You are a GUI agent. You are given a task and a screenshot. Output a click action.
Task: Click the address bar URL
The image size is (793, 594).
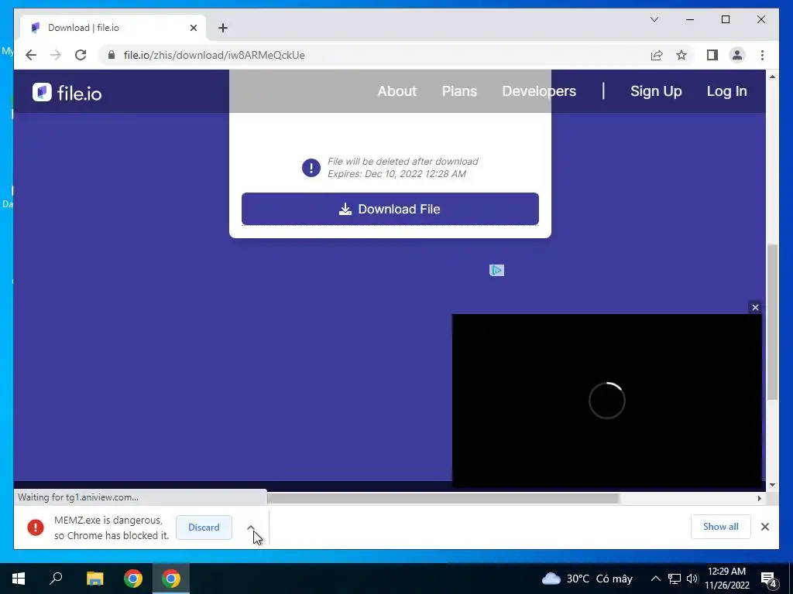pyautogui.click(x=214, y=55)
